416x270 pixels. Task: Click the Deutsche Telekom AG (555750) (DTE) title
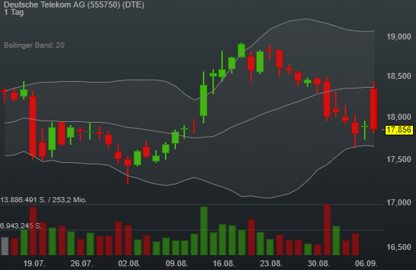[x=74, y=4]
